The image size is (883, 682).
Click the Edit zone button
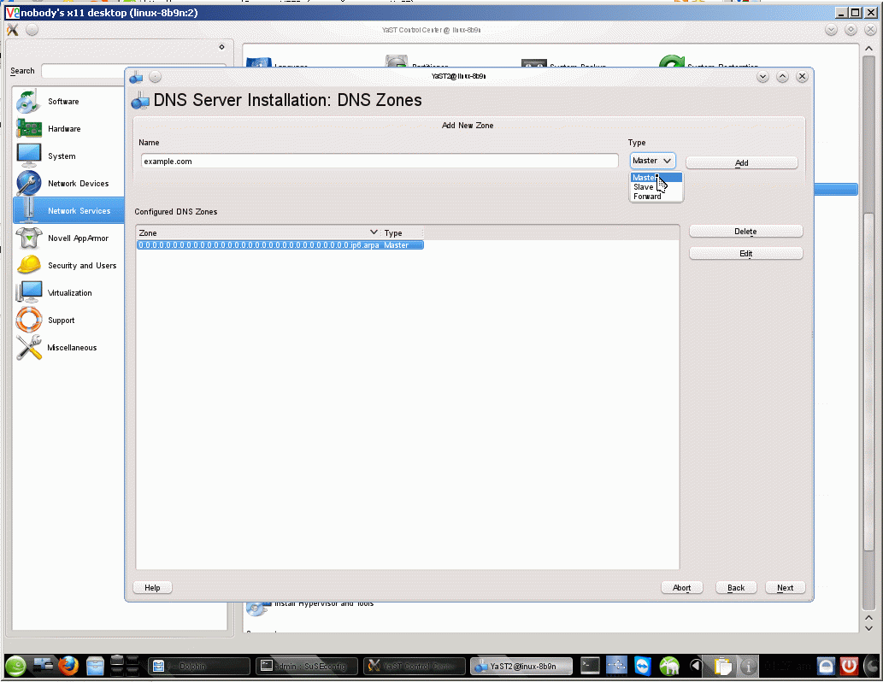(745, 254)
